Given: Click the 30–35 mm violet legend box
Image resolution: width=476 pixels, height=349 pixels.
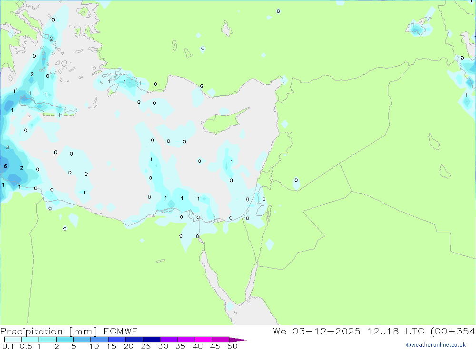Looking at the screenshot, I should pos(169,339).
